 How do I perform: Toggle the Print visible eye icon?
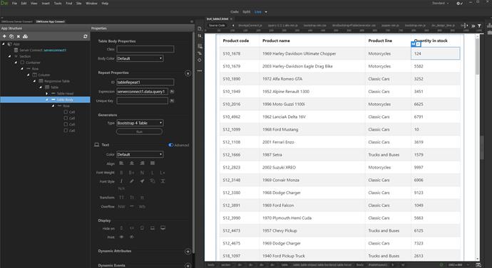(x=121, y=237)
